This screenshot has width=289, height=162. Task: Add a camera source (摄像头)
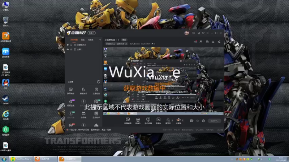pyautogui.click(x=138, y=121)
